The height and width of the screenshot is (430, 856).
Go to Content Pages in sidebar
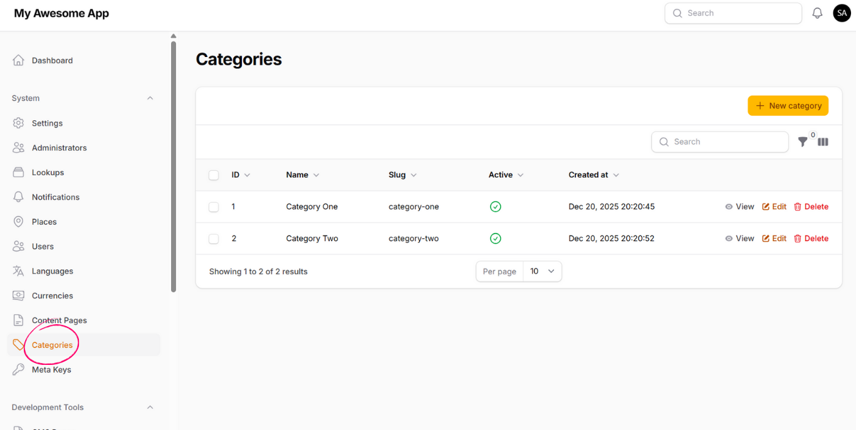[x=59, y=320]
